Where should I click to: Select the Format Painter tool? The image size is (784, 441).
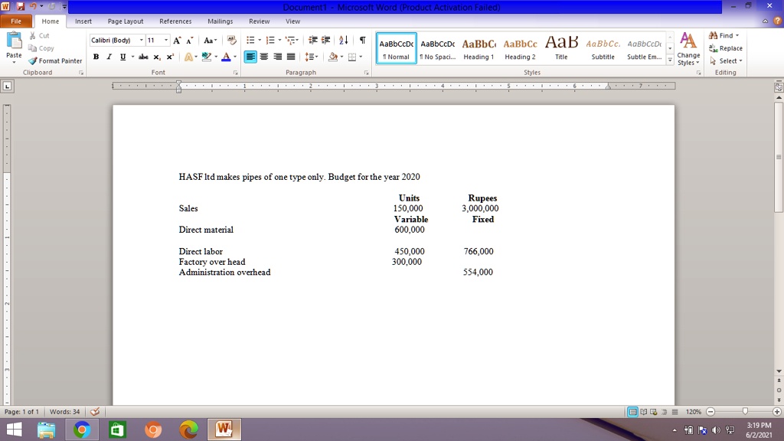click(x=55, y=60)
